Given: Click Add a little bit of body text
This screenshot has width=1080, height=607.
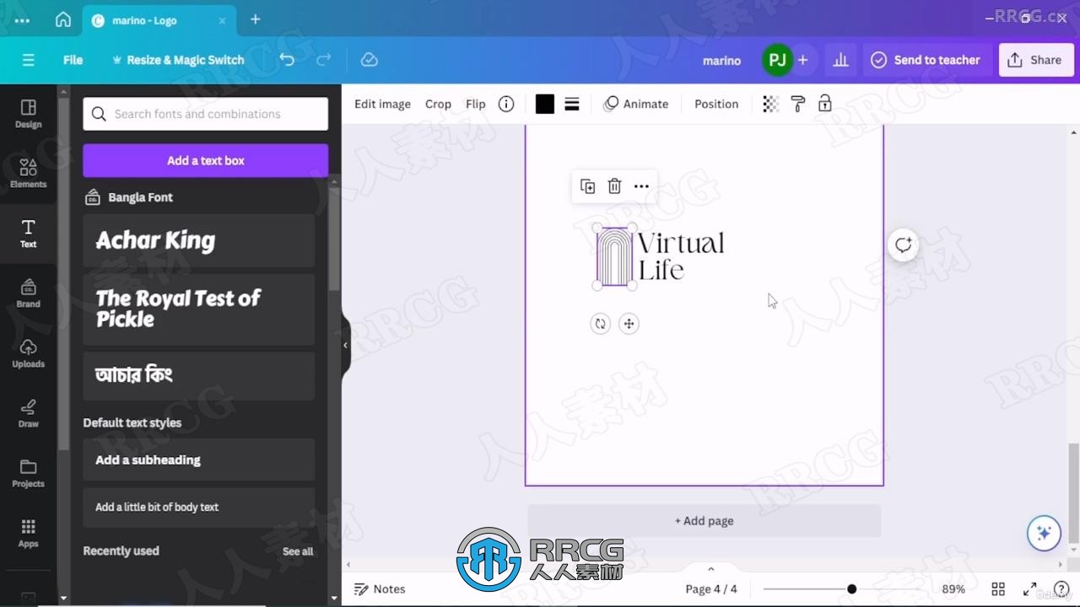Looking at the screenshot, I should 199,507.
